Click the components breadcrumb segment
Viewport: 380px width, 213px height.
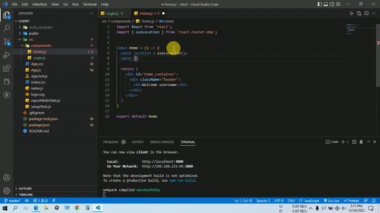[x=121, y=21]
